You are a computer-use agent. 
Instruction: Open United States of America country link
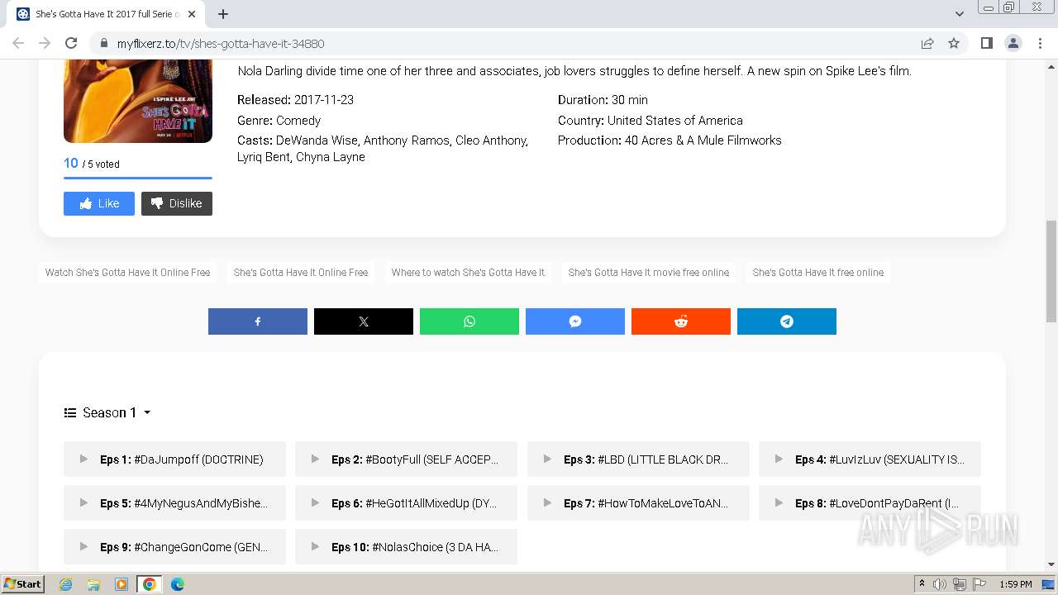(x=675, y=121)
